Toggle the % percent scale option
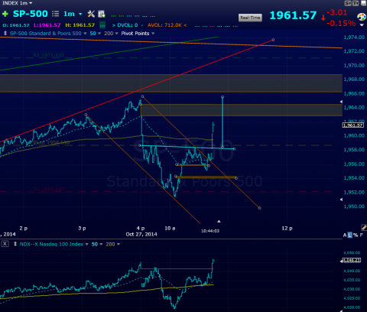This screenshot has height=312, width=367. [356, 235]
